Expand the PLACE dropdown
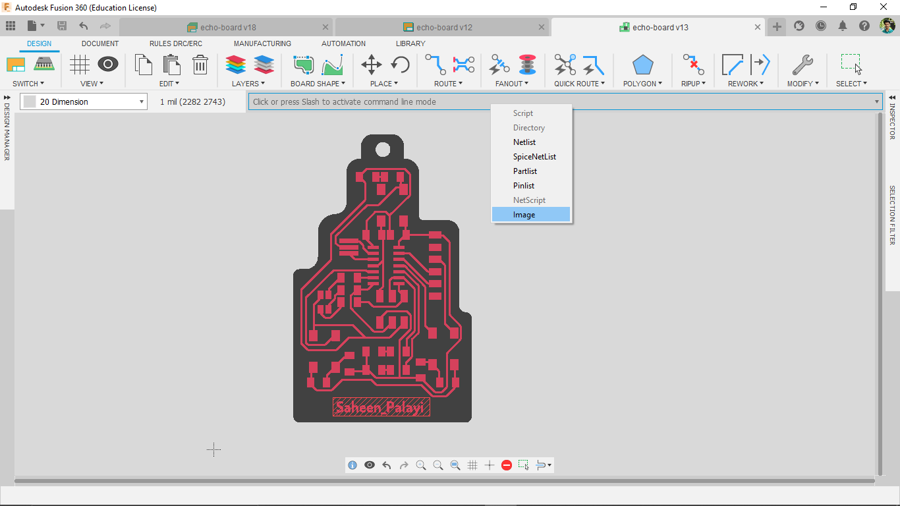 (384, 84)
